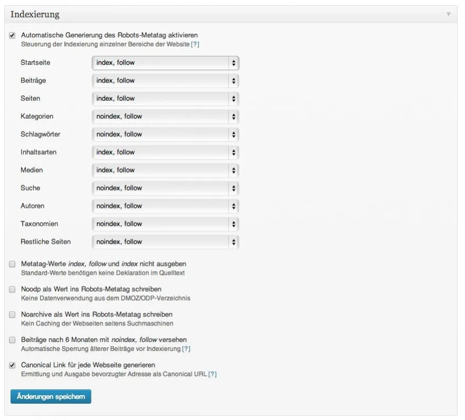This screenshot has width=465, height=420.
Task: Check noindex for posts after 6 months
Action: click(x=12, y=340)
